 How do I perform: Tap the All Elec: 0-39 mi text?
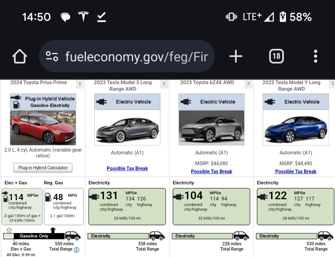tap(21, 255)
